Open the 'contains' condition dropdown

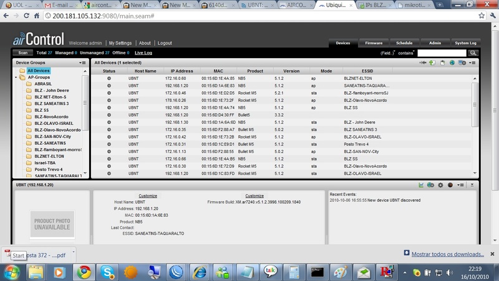coord(407,53)
